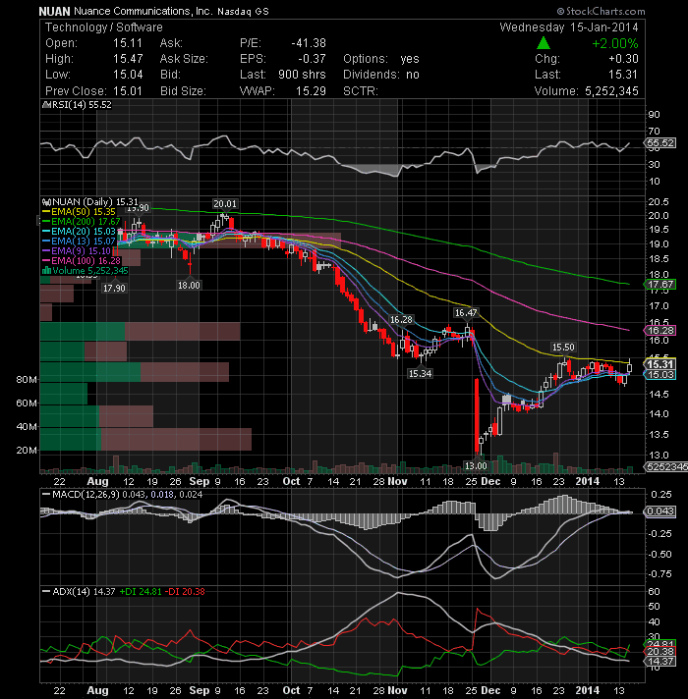Click the Nov label below the ADX panel
Viewport: 688px width, 699px height.
click(397, 690)
